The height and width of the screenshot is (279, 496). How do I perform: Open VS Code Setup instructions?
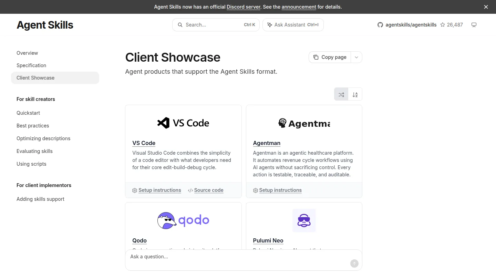pos(160,190)
